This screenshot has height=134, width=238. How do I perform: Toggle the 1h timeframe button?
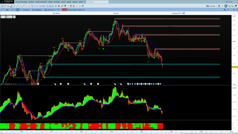point(12,10)
